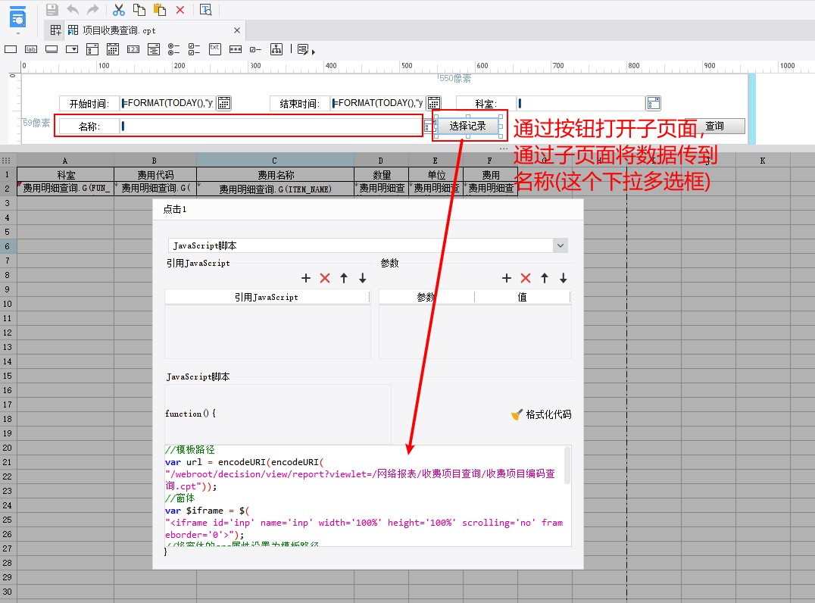Remove a row from the 引用JavaScript list

[325, 278]
